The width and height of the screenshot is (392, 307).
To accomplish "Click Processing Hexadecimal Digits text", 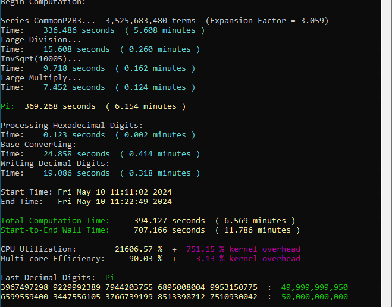I will click(72, 126).
